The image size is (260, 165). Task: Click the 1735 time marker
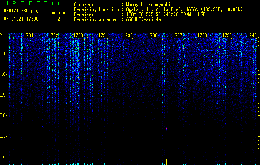(128, 35)
